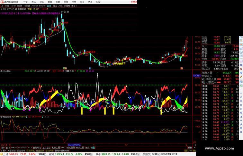Select the MA2 indicator tab
Image resolution: width=243 pixels, height=156 pixels.
(x=63, y=147)
